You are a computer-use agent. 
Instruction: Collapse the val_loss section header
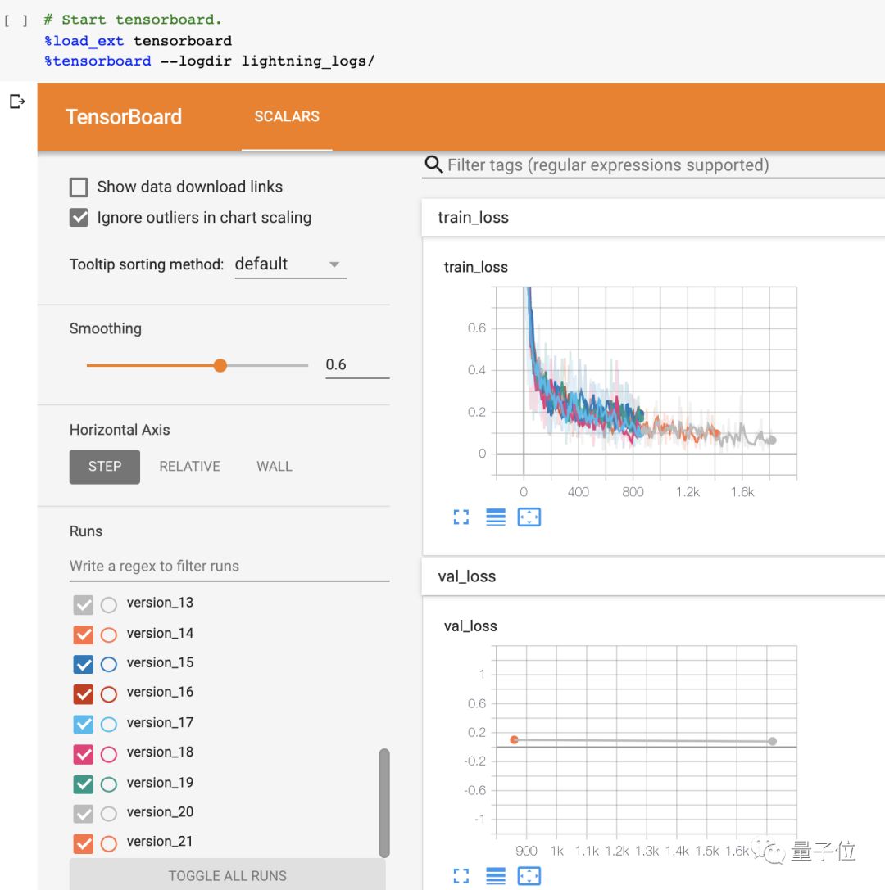coord(467,576)
